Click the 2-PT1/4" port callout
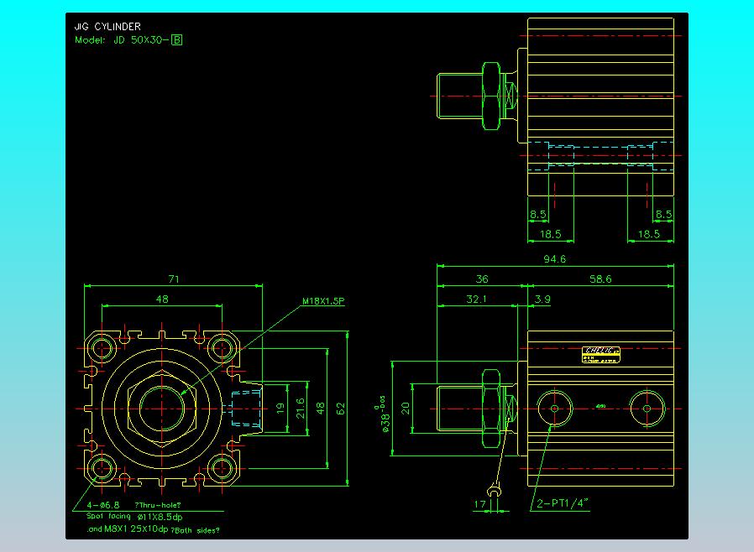754x552 pixels. (x=562, y=503)
